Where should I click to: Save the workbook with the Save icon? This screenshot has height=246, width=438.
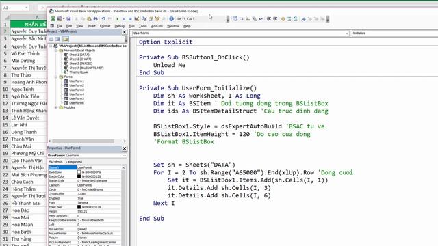[x=68, y=19]
